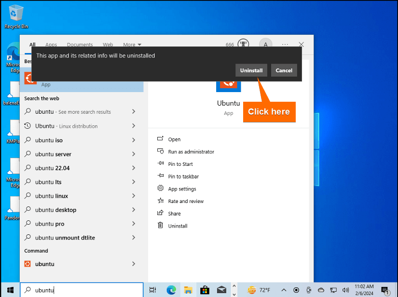
Task: Open Microsoft Store from taskbar
Action: point(205,290)
